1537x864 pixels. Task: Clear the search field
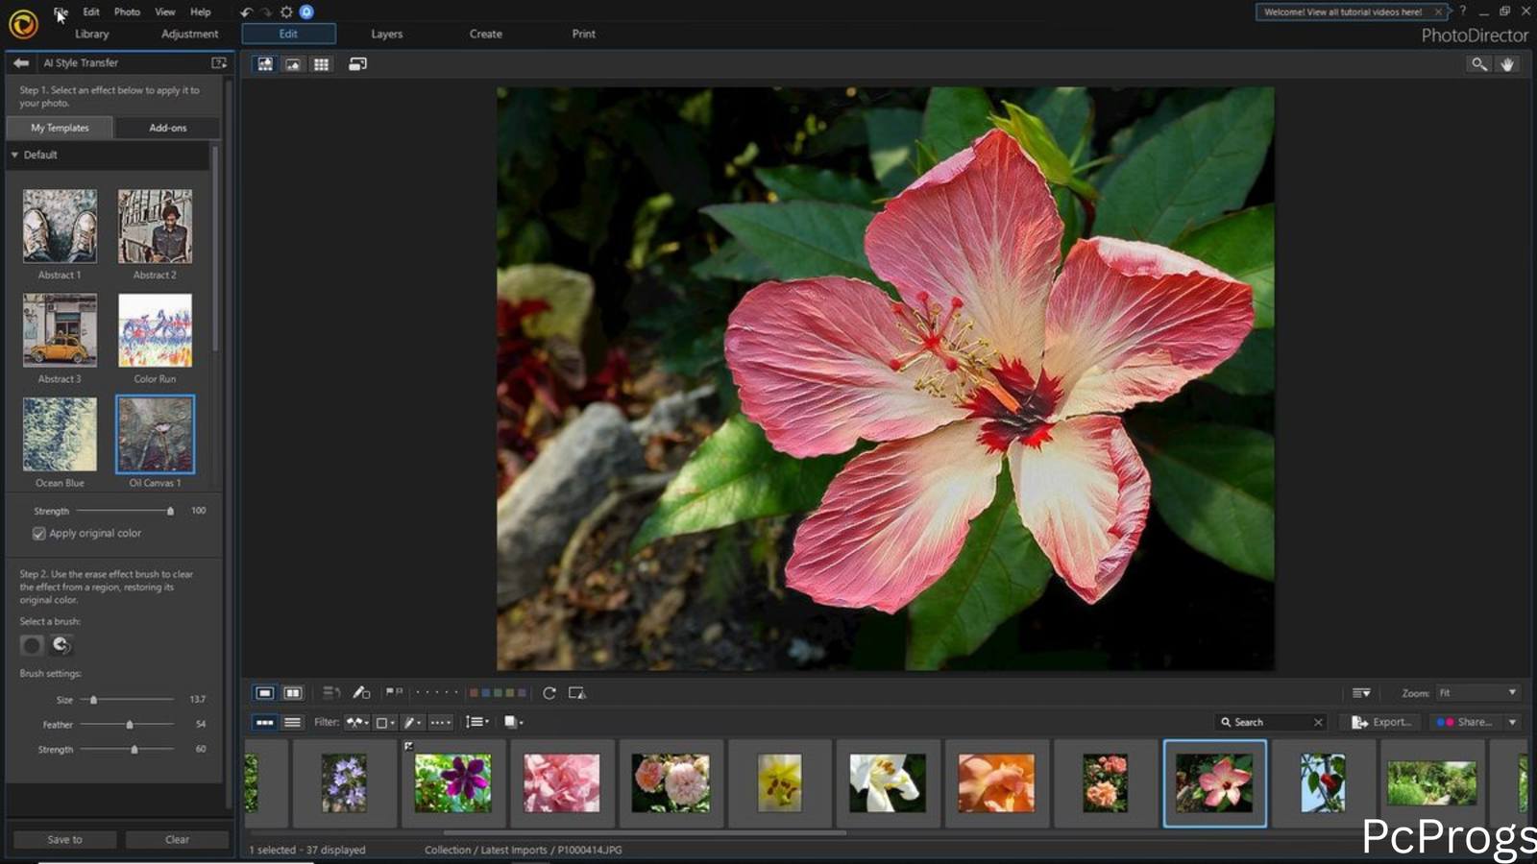(x=1318, y=722)
